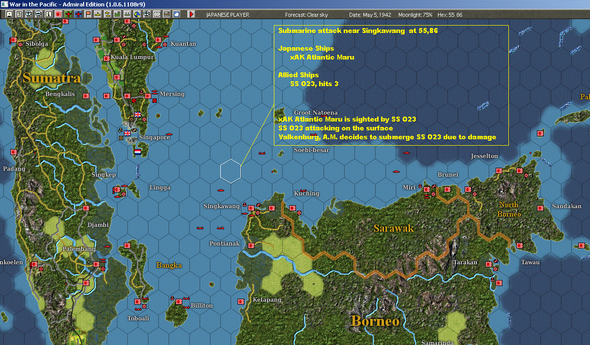Click red plane on green background icon

68,14
